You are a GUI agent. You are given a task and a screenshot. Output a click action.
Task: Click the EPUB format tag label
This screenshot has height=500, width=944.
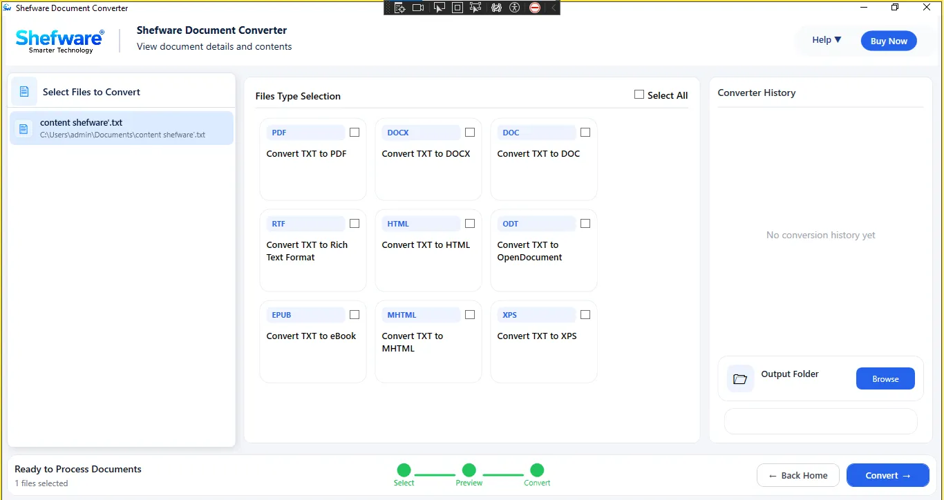click(x=305, y=315)
